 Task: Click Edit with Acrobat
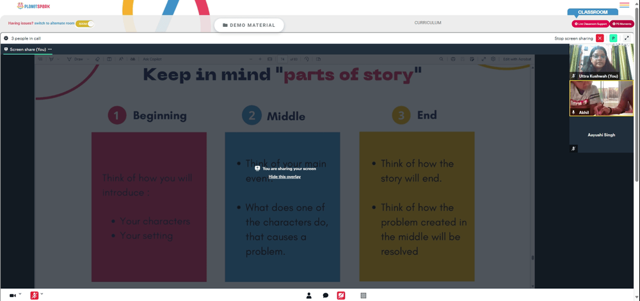pos(517,59)
